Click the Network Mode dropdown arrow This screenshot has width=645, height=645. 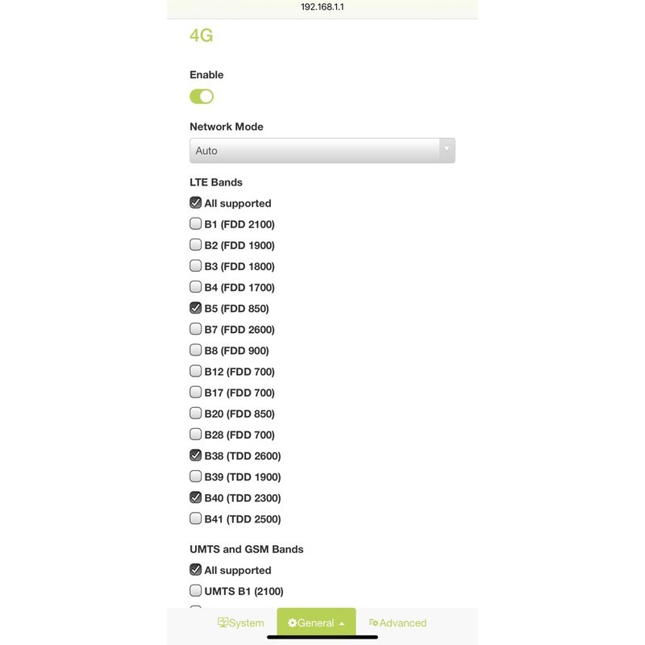[446, 149]
